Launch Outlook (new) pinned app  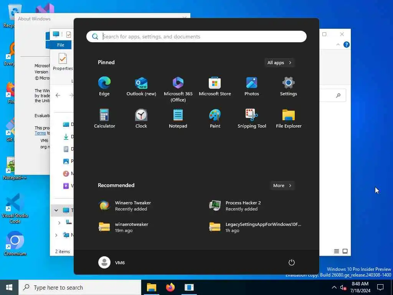141,86
